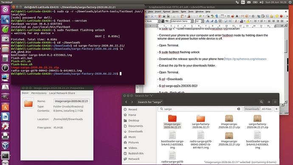Clear the sargo search field
This screenshot has height=165, width=293.
pyautogui.click(x=239, y=109)
